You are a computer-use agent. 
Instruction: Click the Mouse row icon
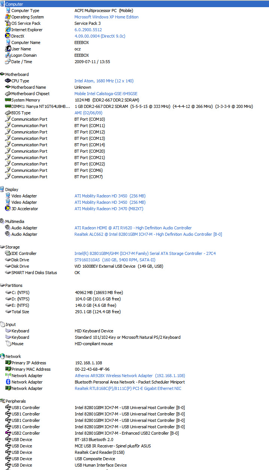tap(8, 344)
